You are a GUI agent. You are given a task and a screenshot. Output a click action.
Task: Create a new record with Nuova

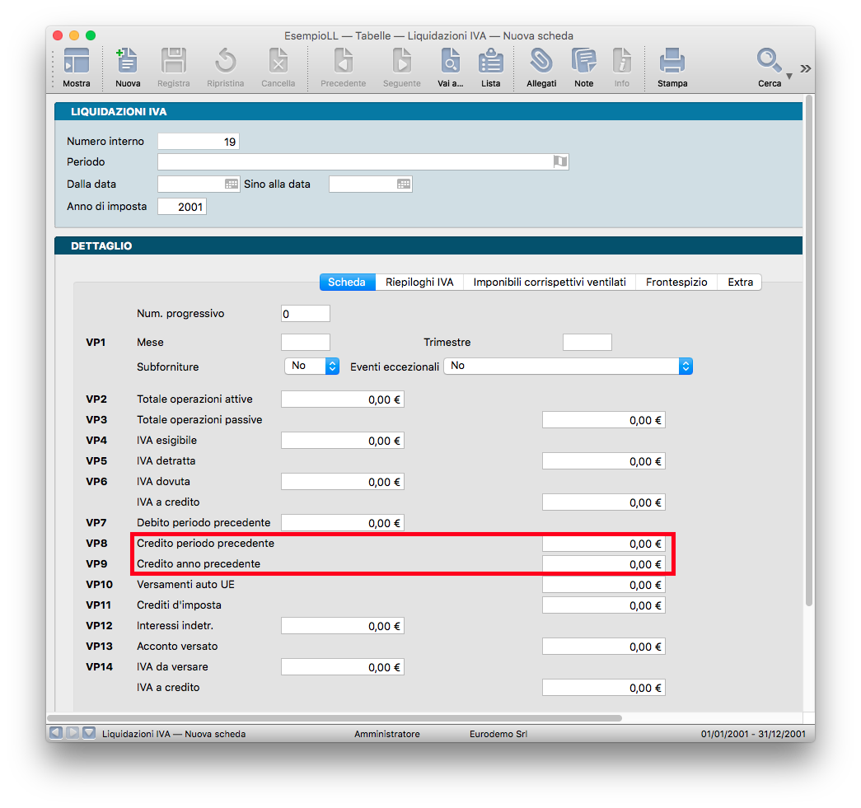tap(128, 62)
